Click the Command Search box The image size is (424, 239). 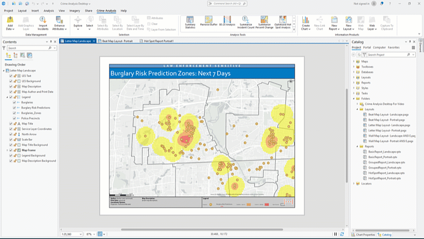click(227, 4)
